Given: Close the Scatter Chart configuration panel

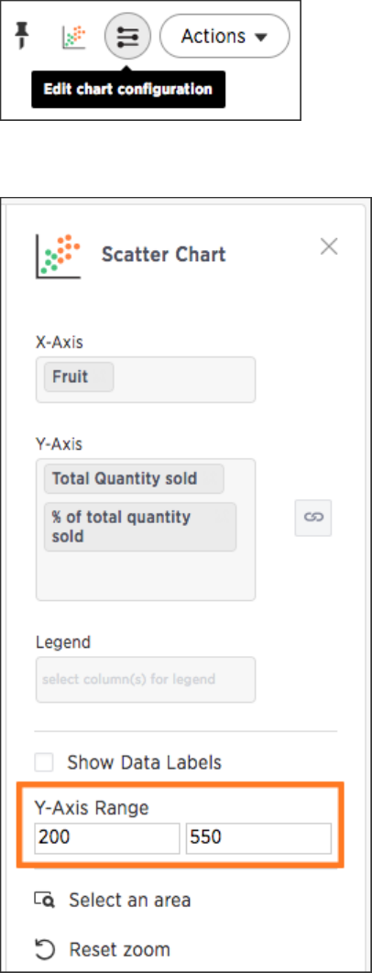Looking at the screenshot, I should point(329,247).
